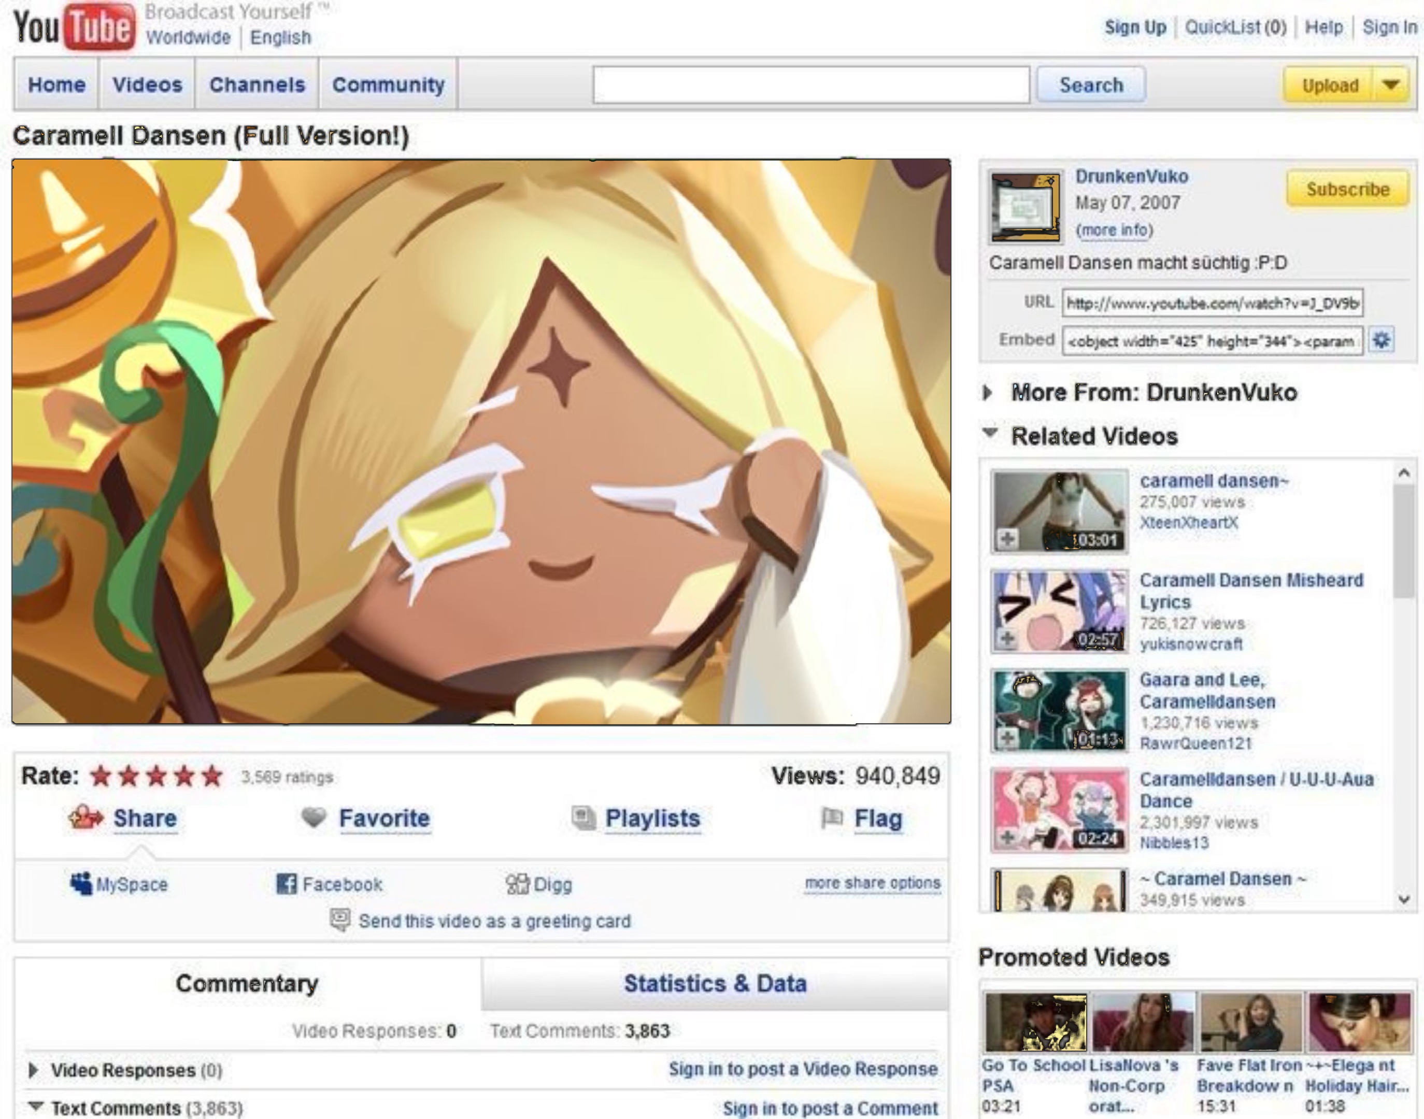Subscribe to DrunkenVuko
This screenshot has width=1424, height=1119.
point(1347,189)
